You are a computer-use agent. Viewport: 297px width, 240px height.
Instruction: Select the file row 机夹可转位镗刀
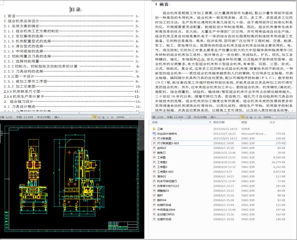point(219,181)
